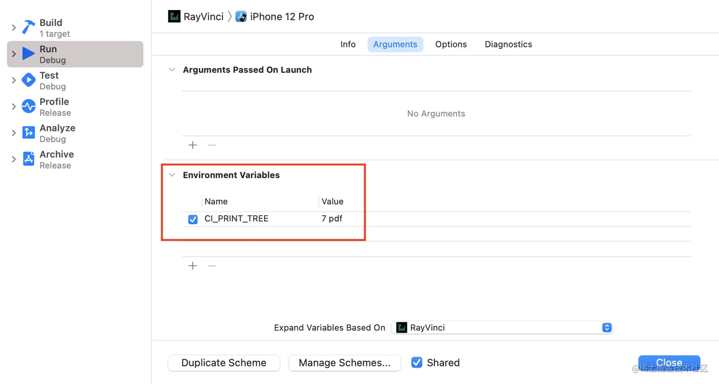Toggle the CI_PRINT_TREE variable checkbox
The height and width of the screenshot is (384, 719).
pyautogui.click(x=193, y=219)
